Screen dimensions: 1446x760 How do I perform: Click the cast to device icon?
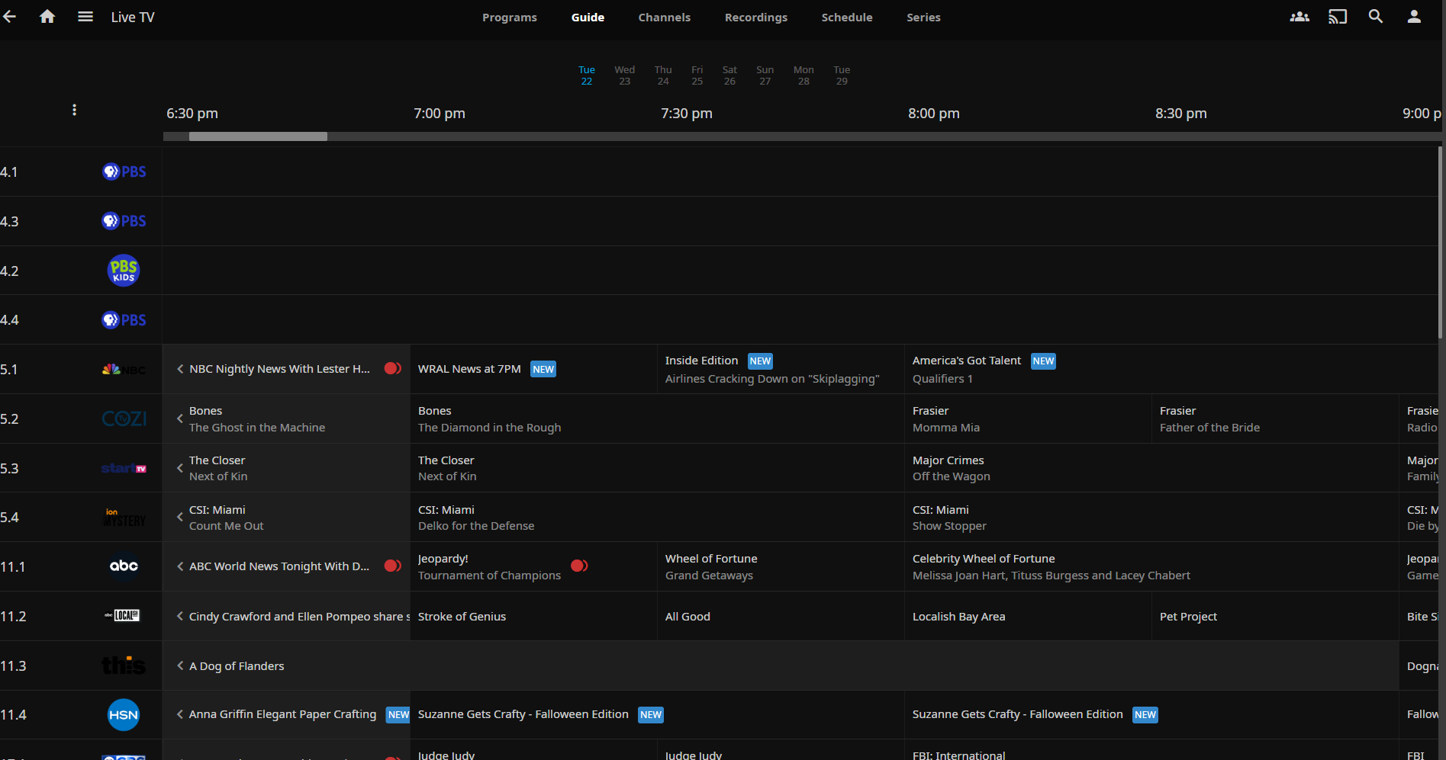pyautogui.click(x=1337, y=17)
